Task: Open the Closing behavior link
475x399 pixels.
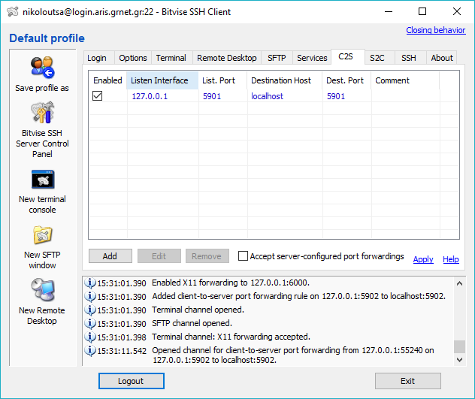Action: tap(435, 31)
